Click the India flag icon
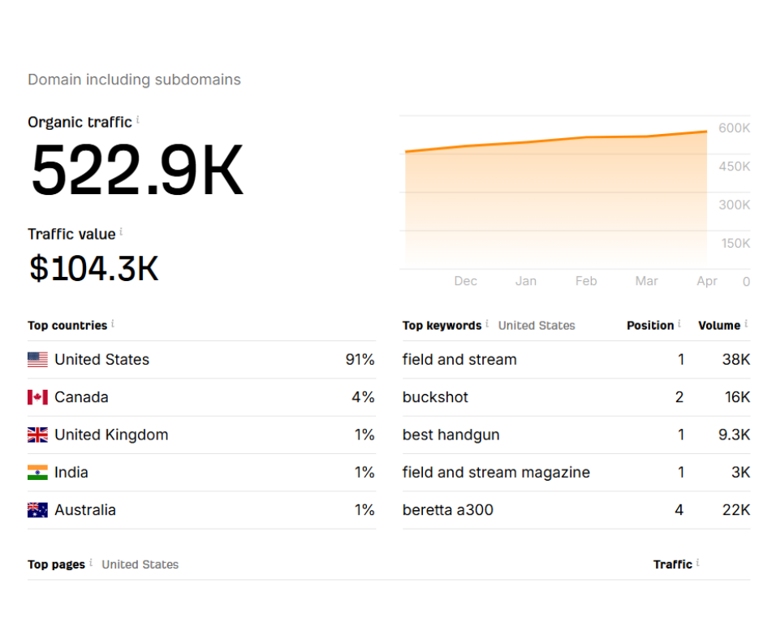 tap(37, 473)
